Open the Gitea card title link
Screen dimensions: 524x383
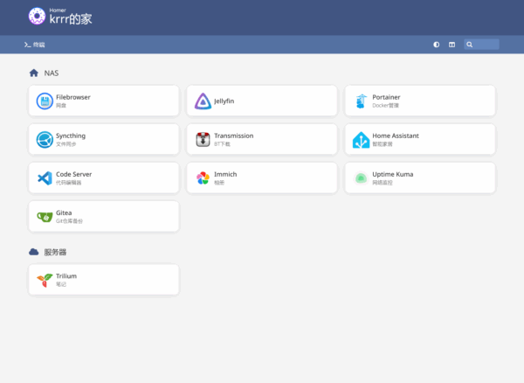coord(65,212)
